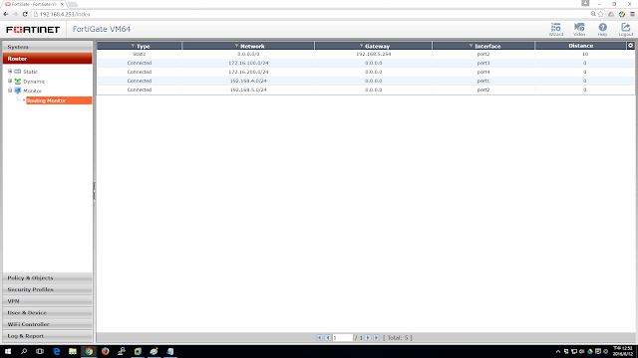The width and height of the screenshot is (638, 358).
Task: Close the FortiGate browser tab
Action: point(62,4)
